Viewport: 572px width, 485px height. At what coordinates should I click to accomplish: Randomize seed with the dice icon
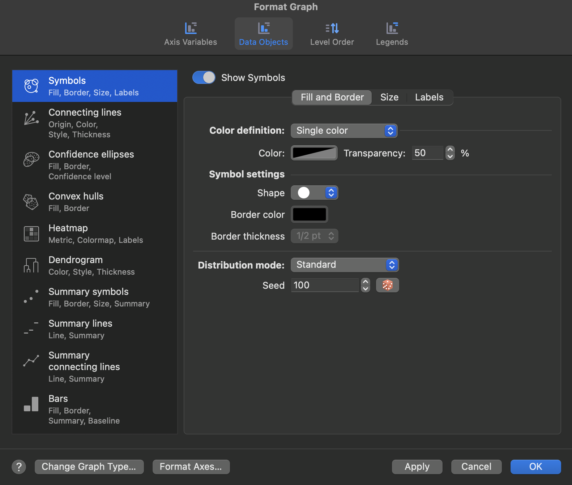[x=388, y=285]
